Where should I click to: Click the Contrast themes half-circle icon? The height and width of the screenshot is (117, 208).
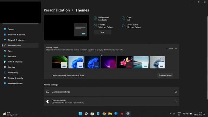48,101
